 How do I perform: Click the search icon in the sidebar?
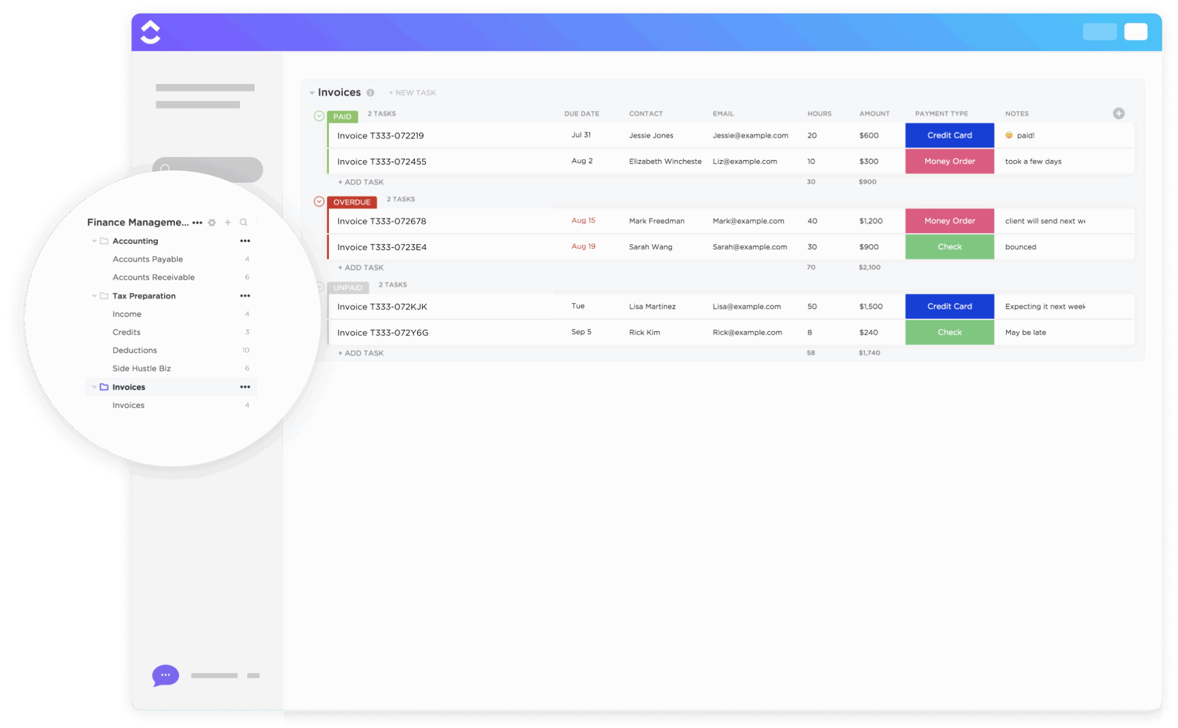point(244,222)
